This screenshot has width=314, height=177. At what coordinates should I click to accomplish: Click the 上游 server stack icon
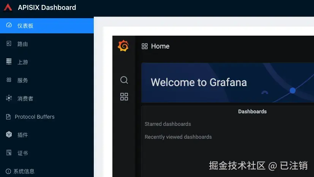[x=9, y=62]
